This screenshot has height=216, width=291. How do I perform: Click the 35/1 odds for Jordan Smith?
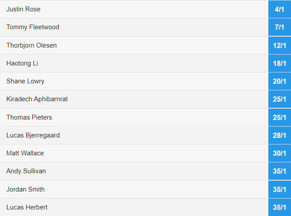pos(280,189)
